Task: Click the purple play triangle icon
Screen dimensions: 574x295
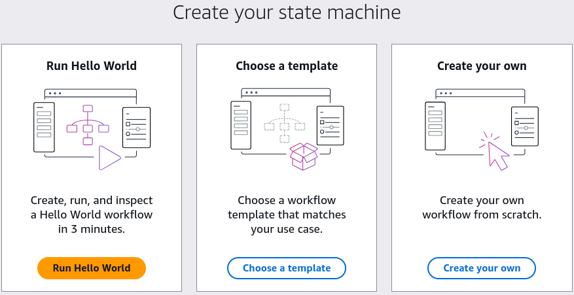Action: click(x=110, y=158)
